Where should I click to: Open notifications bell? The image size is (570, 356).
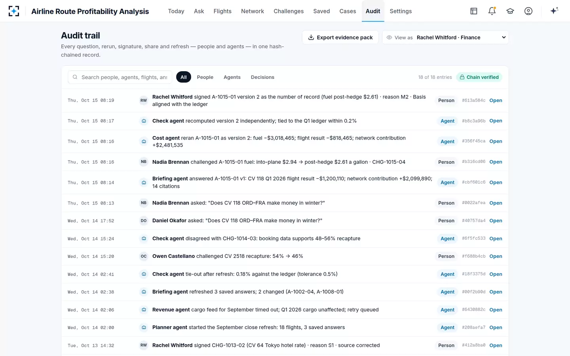pos(492,11)
